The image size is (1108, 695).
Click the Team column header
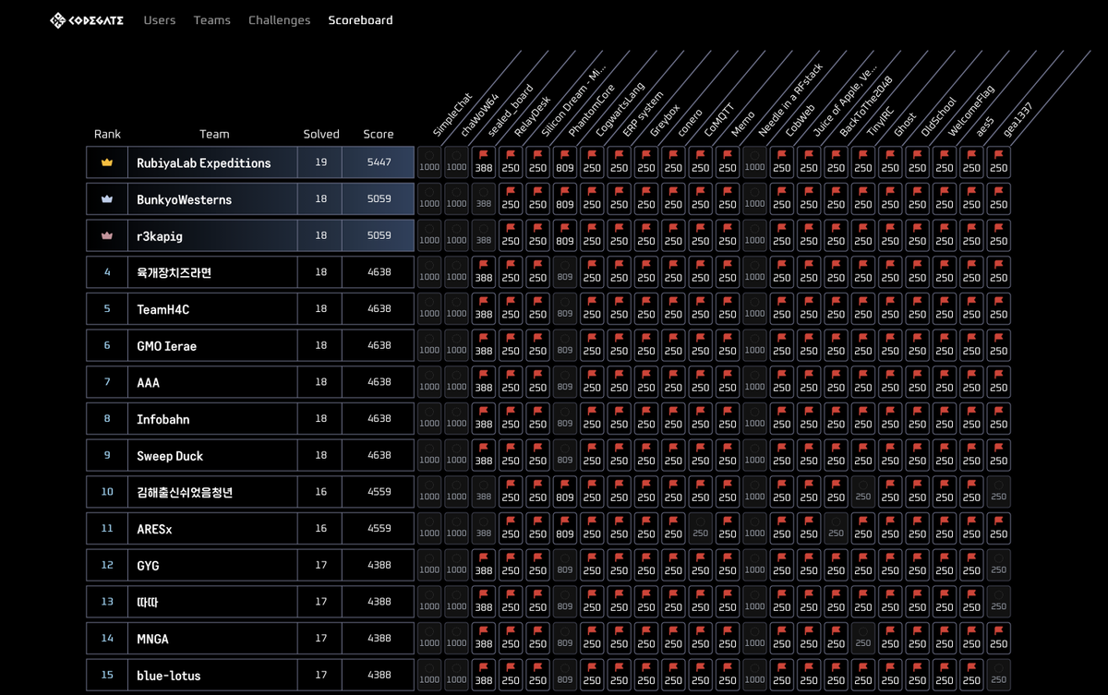(214, 134)
